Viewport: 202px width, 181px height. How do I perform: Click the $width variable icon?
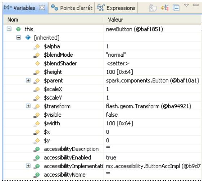pyautogui.click(x=36, y=124)
